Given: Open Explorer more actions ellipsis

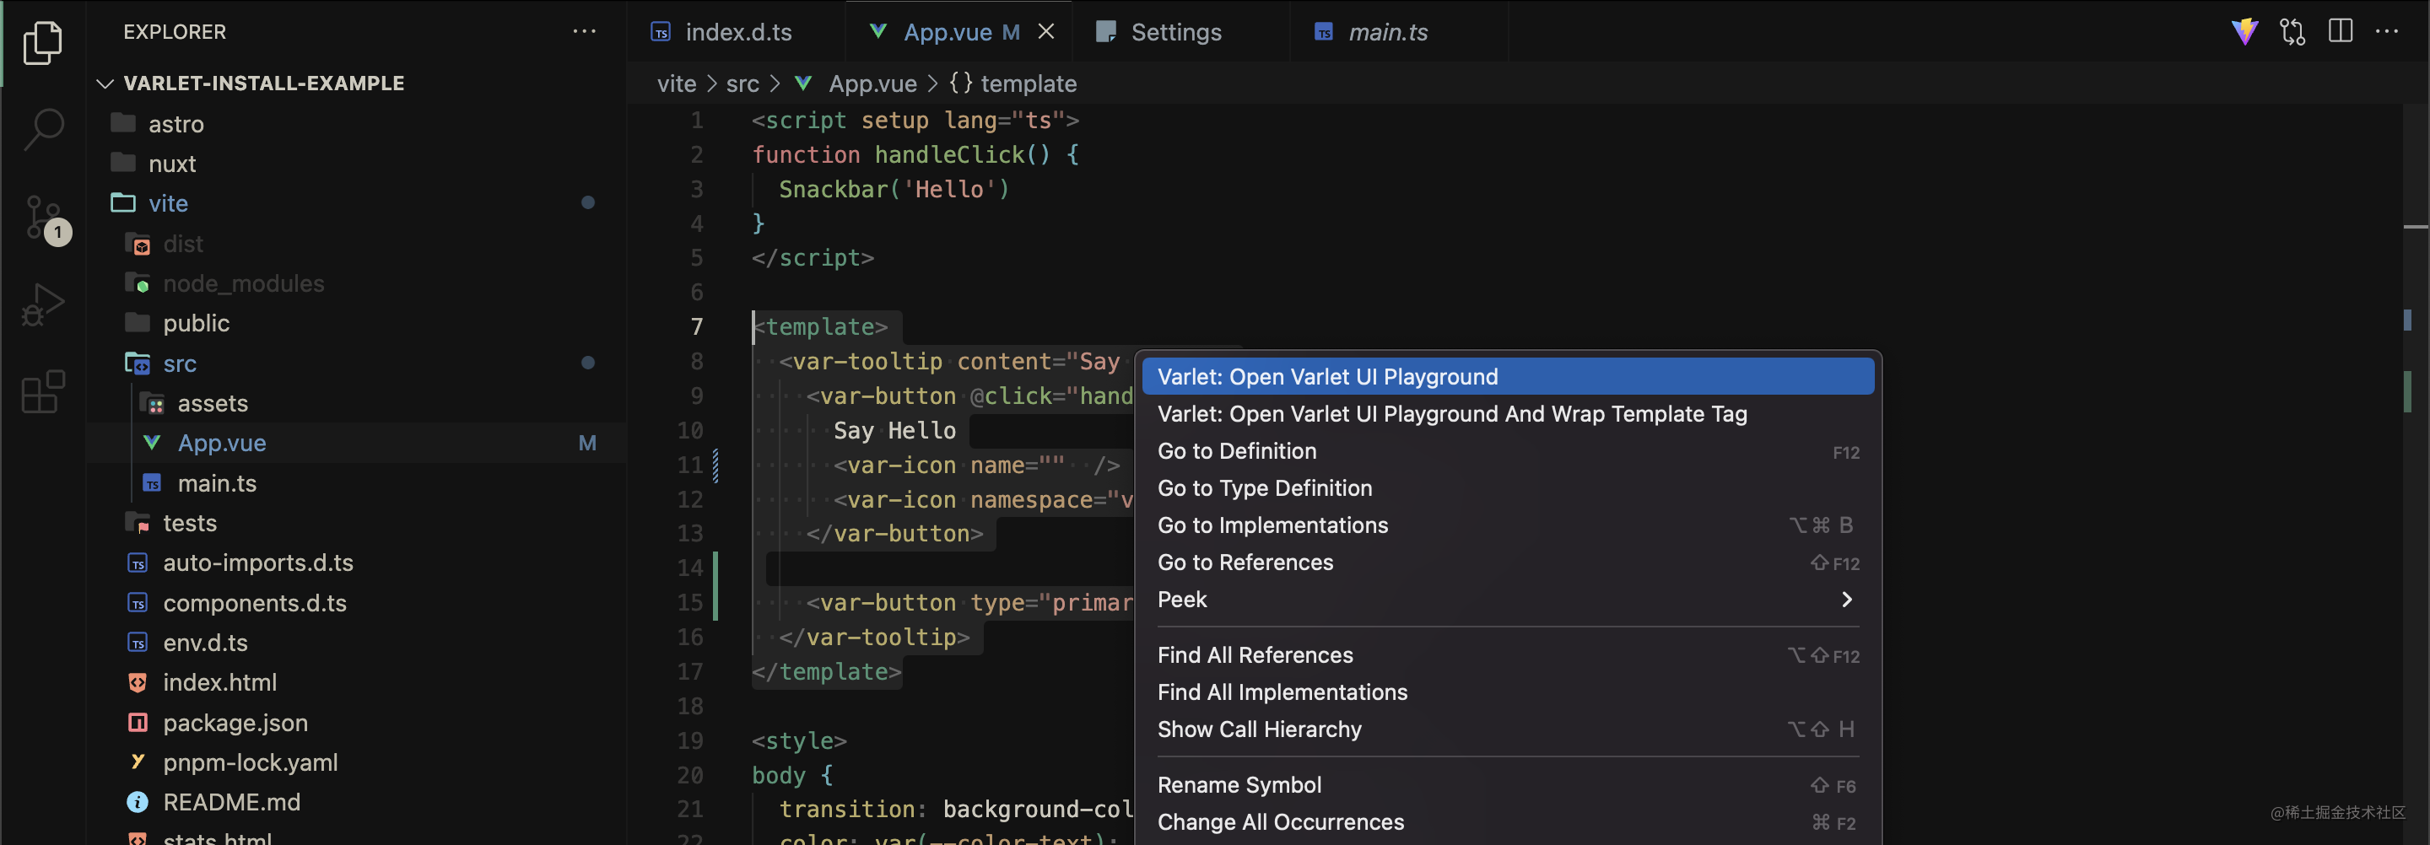Looking at the screenshot, I should [584, 31].
